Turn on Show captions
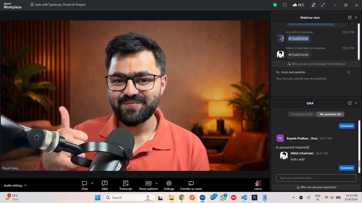The width and height of the screenshot is (362, 203). coord(148,185)
